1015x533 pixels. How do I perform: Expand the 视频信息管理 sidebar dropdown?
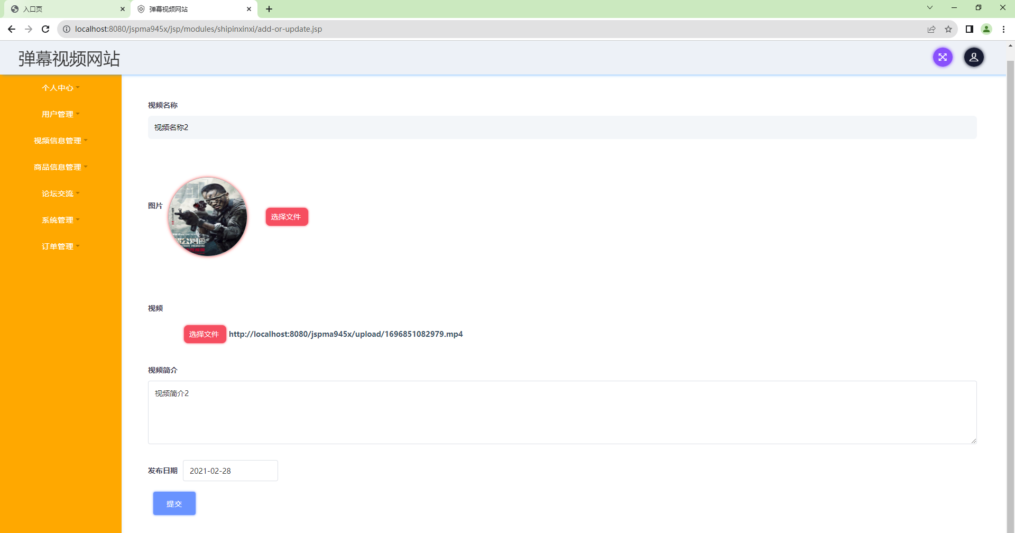point(60,140)
